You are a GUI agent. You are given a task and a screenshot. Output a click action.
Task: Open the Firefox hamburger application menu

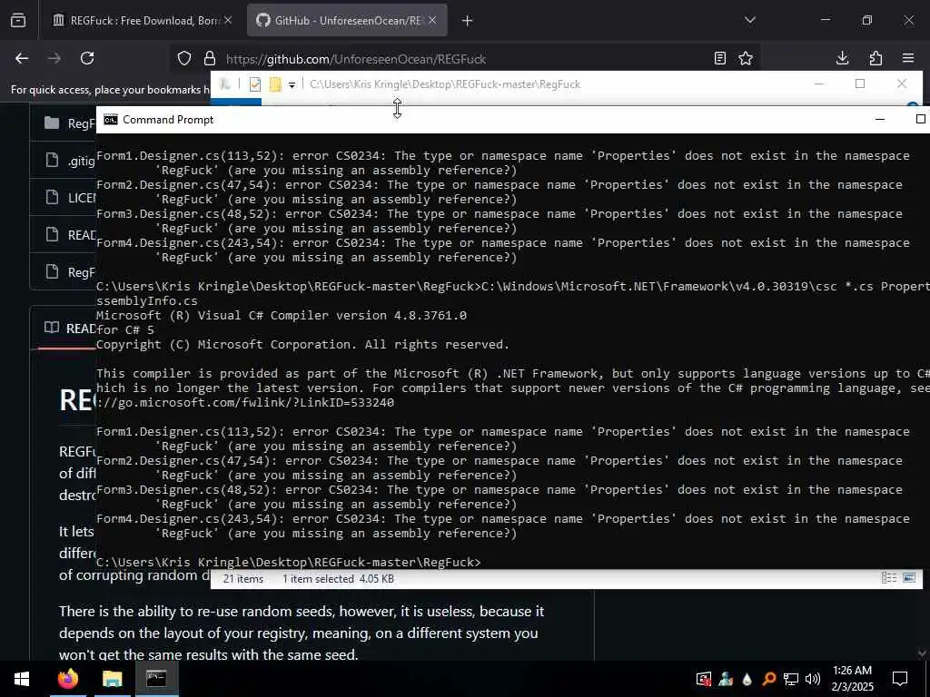(908, 58)
